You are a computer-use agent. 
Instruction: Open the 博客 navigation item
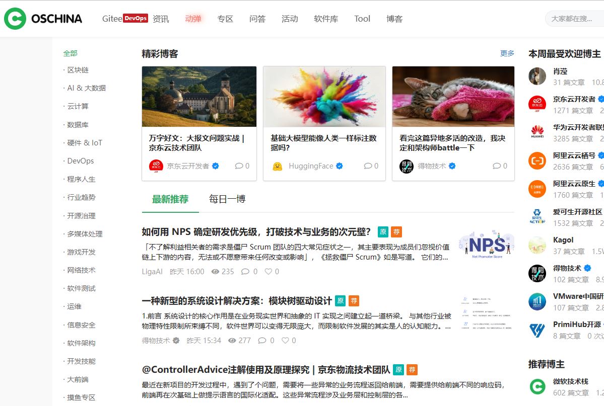394,19
